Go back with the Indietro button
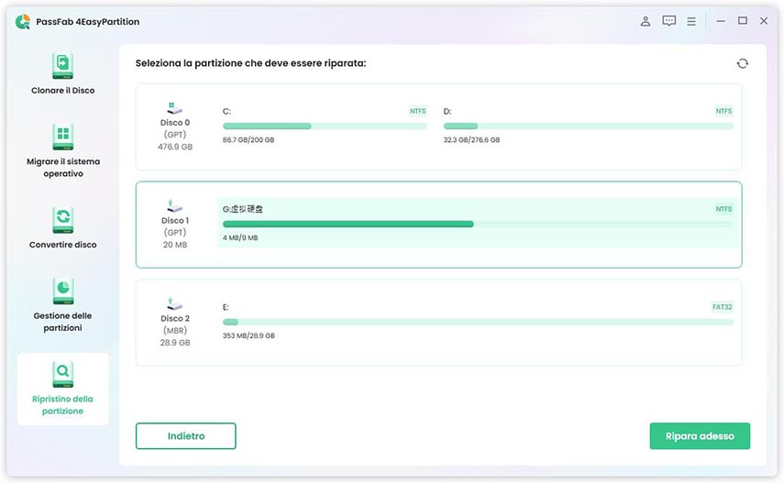This screenshot has height=483, width=784. [x=186, y=436]
